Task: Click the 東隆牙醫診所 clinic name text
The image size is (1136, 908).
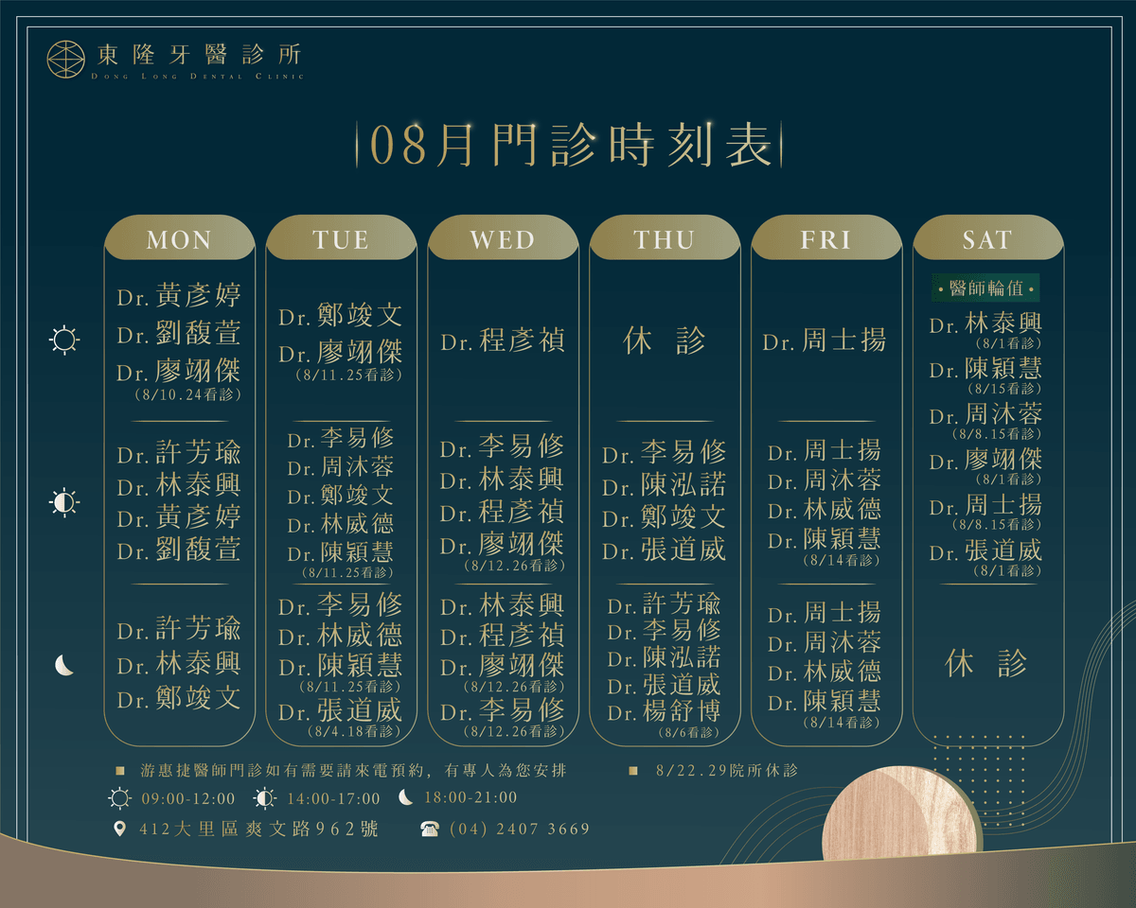Action: tap(200, 53)
